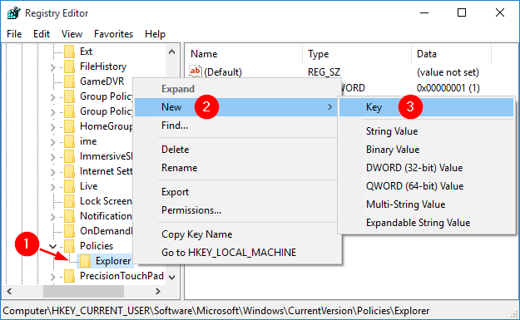
Task: Click the (Default) string value icon
Action: click(x=195, y=71)
